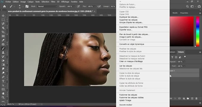The image size is (202, 107).
Task: Filter layers by smart object icon
Action: click(180, 57)
